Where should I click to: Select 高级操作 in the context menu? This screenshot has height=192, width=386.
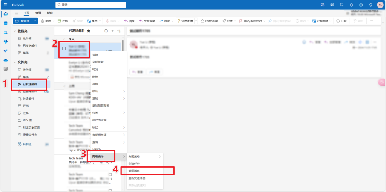[98, 156]
